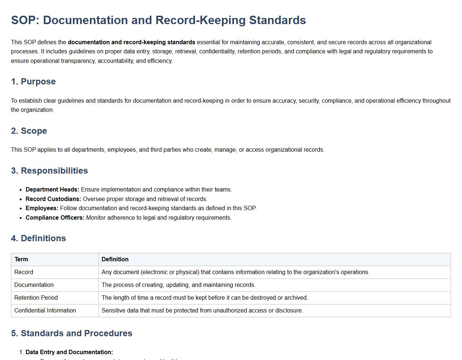Click the "1. Purpose" section heading
Viewport: 462px width, 360px height.
33,82
